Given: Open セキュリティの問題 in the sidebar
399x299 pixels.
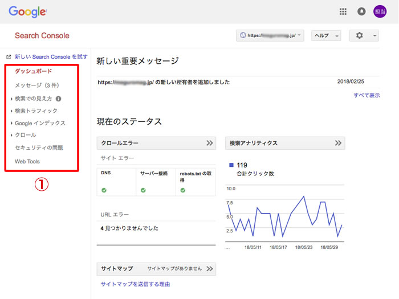Looking at the screenshot, I should 39,148.
